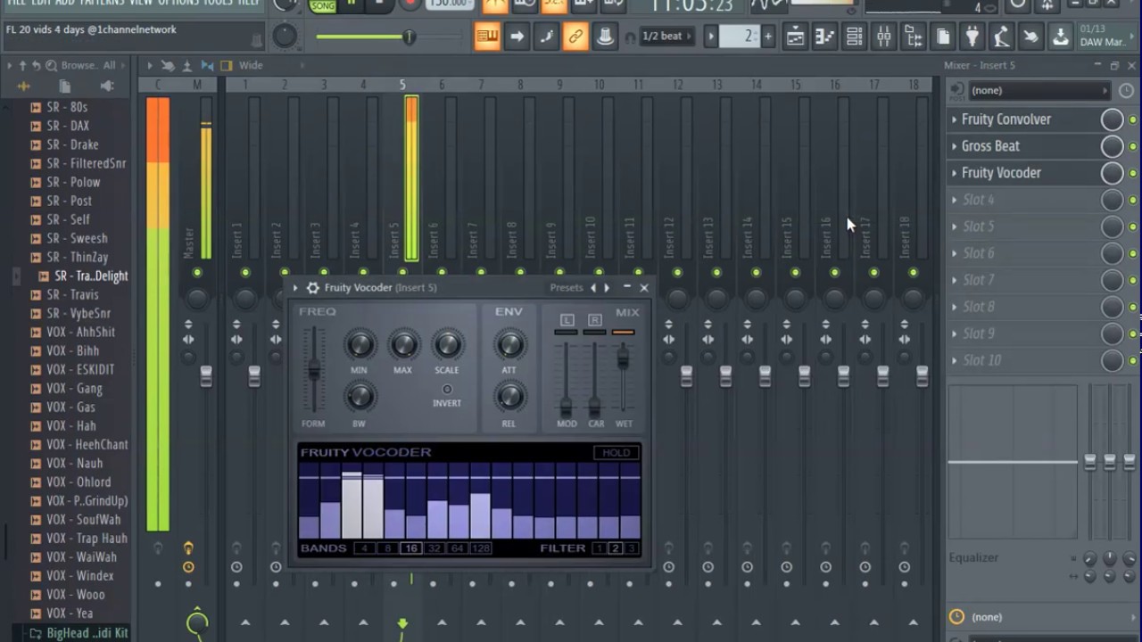The height and width of the screenshot is (642, 1142).
Task: Click the Insert 1 volume fader
Action: 254,376
